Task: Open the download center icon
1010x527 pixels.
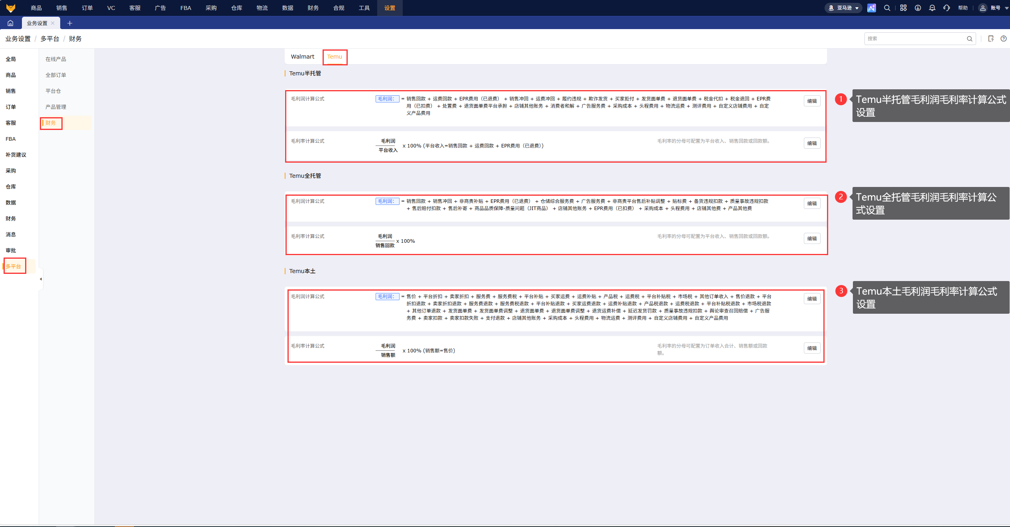Action: point(918,8)
